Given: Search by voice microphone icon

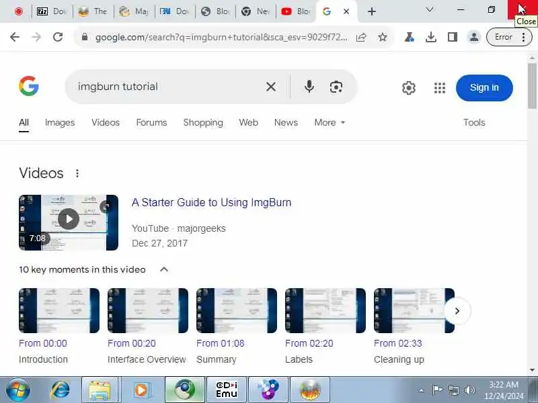Looking at the screenshot, I should click(309, 87).
